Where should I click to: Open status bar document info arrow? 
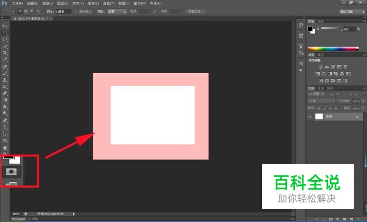click(x=74, y=214)
